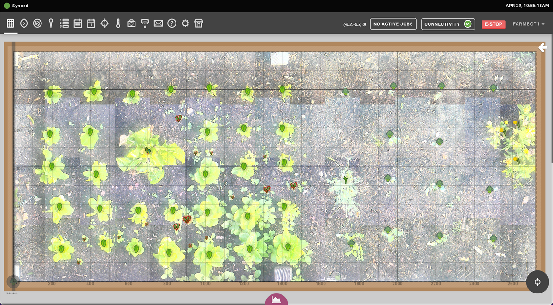Screen dimensions: 553x305
Task: Open the Sequences panel
Action: tap(64, 23)
